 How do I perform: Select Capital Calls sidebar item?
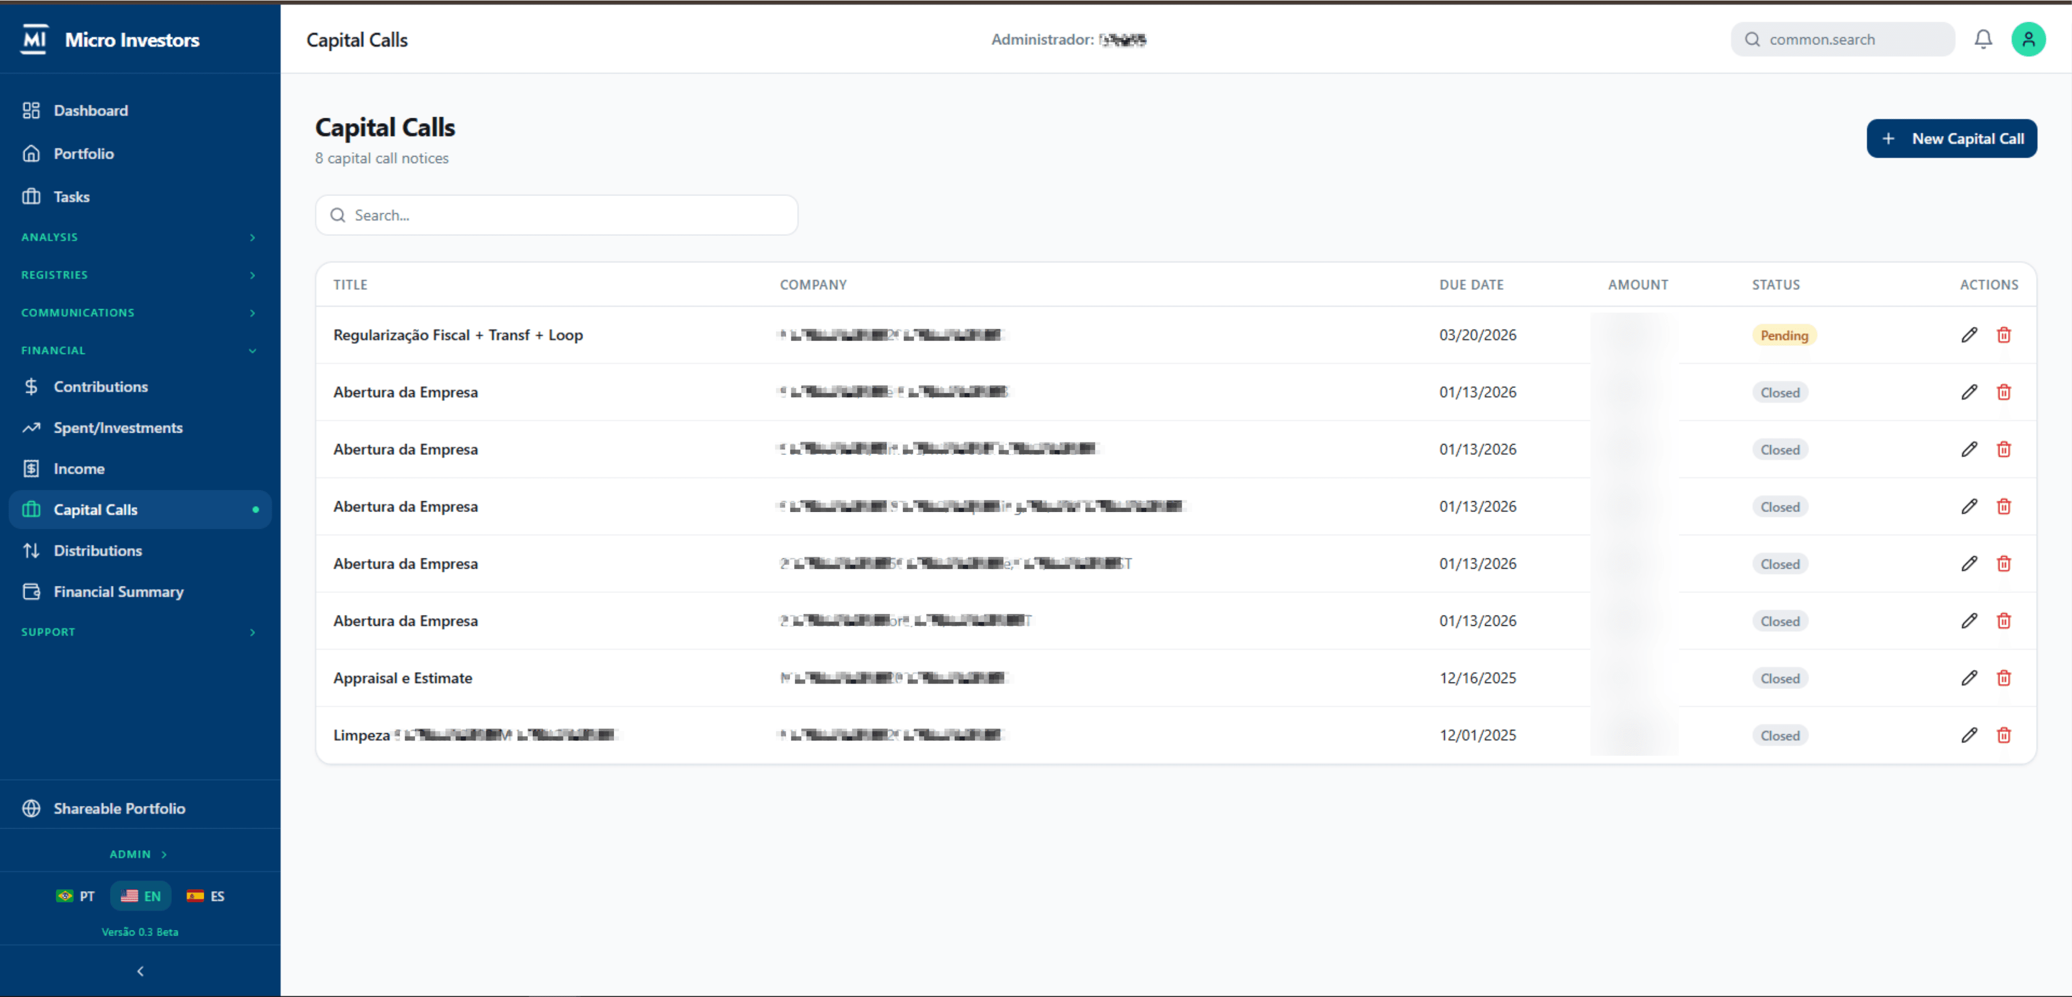pos(140,510)
